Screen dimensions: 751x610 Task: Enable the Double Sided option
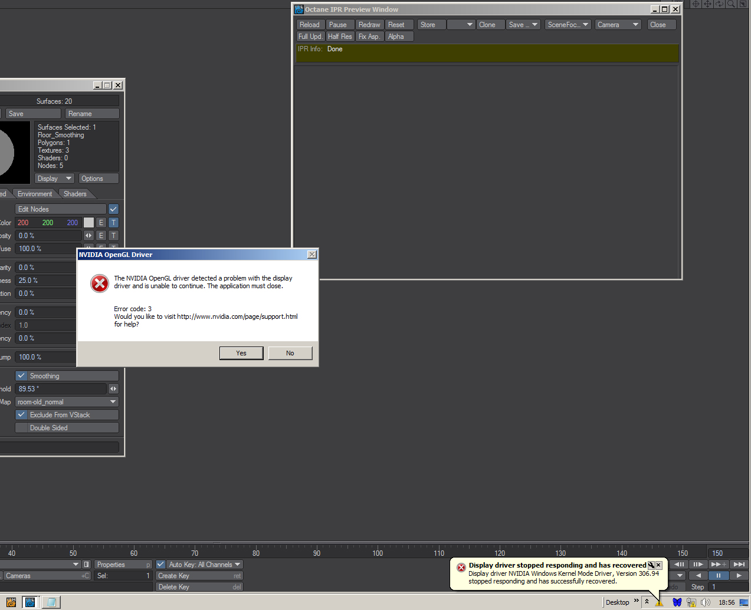click(x=67, y=428)
